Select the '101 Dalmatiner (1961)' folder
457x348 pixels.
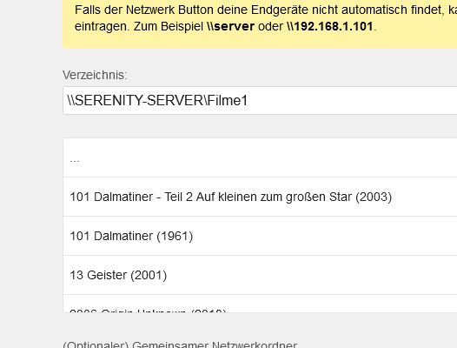click(260, 236)
